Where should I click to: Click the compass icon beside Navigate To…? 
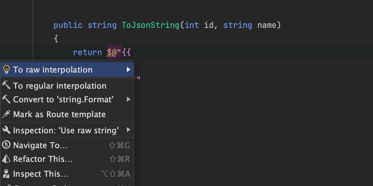[x=6, y=145]
